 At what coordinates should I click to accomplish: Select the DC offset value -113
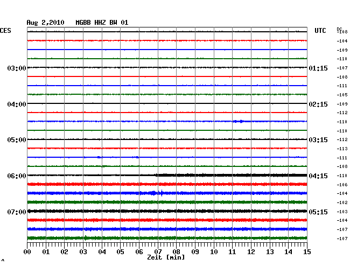[342, 149]
